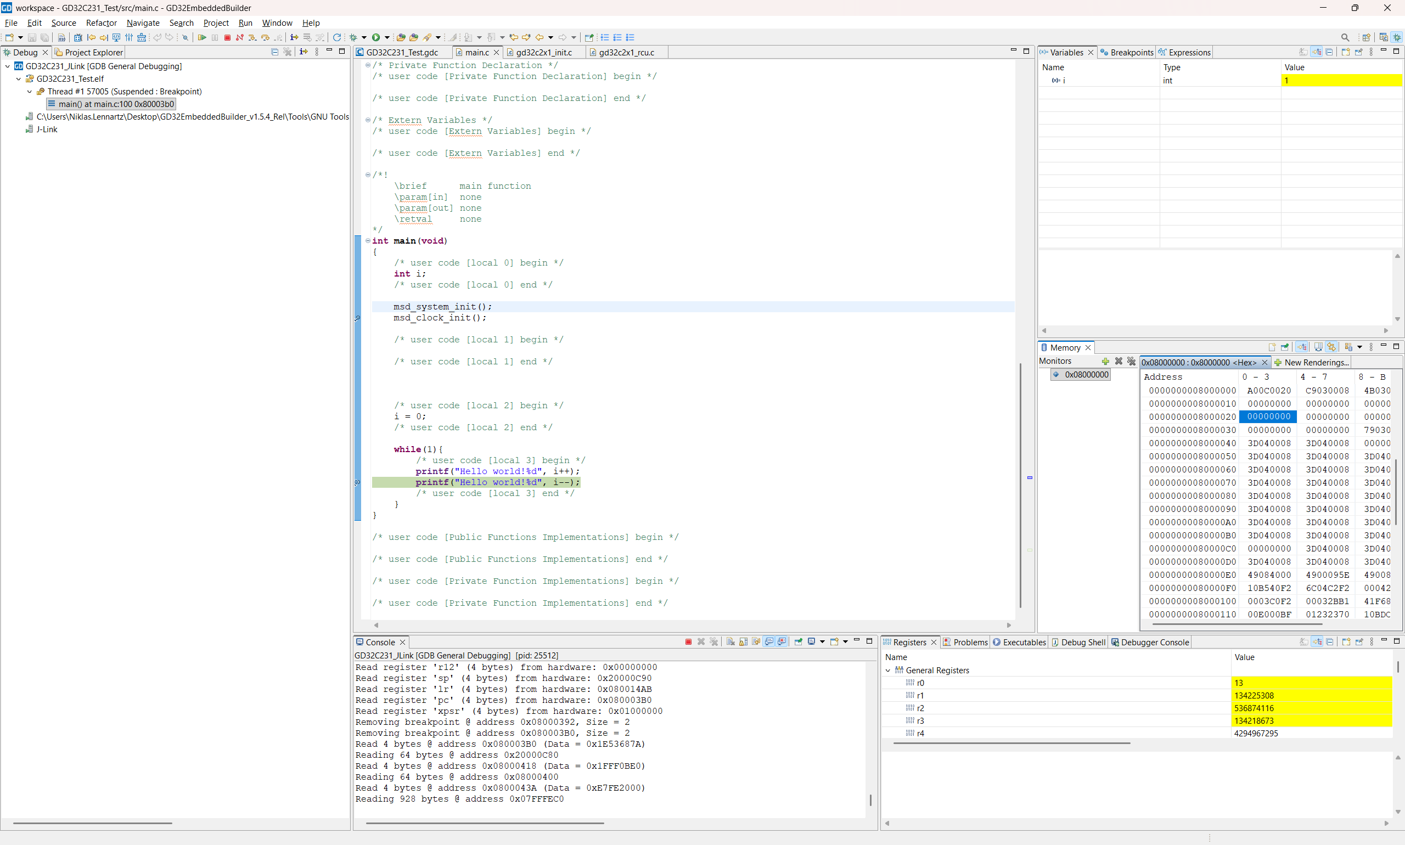
Task: Click the New Renderings... tab button
Action: 1313,362
